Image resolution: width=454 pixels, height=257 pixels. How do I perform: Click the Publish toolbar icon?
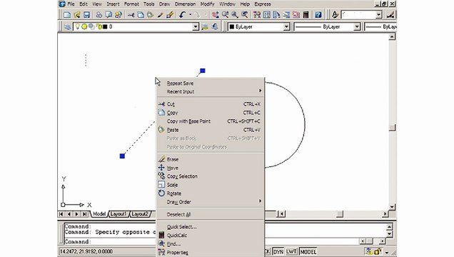(118, 15)
